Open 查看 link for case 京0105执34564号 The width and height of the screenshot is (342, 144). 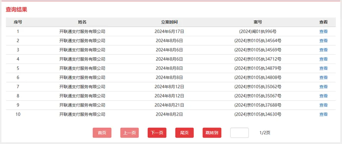tap(323, 41)
